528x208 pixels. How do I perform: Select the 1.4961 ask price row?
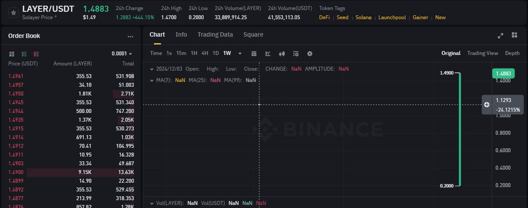(x=71, y=76)
